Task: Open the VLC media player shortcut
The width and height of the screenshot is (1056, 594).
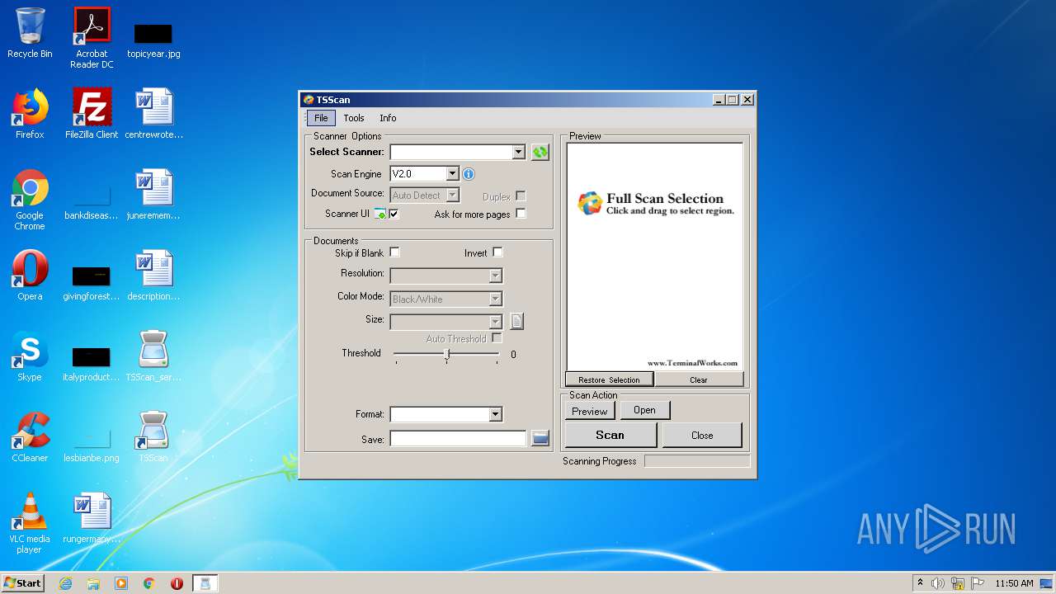Action: 30,523
